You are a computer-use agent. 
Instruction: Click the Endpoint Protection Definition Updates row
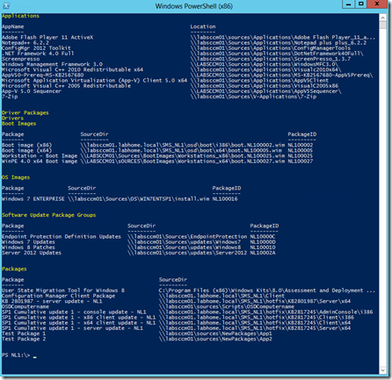click(139, 237)
